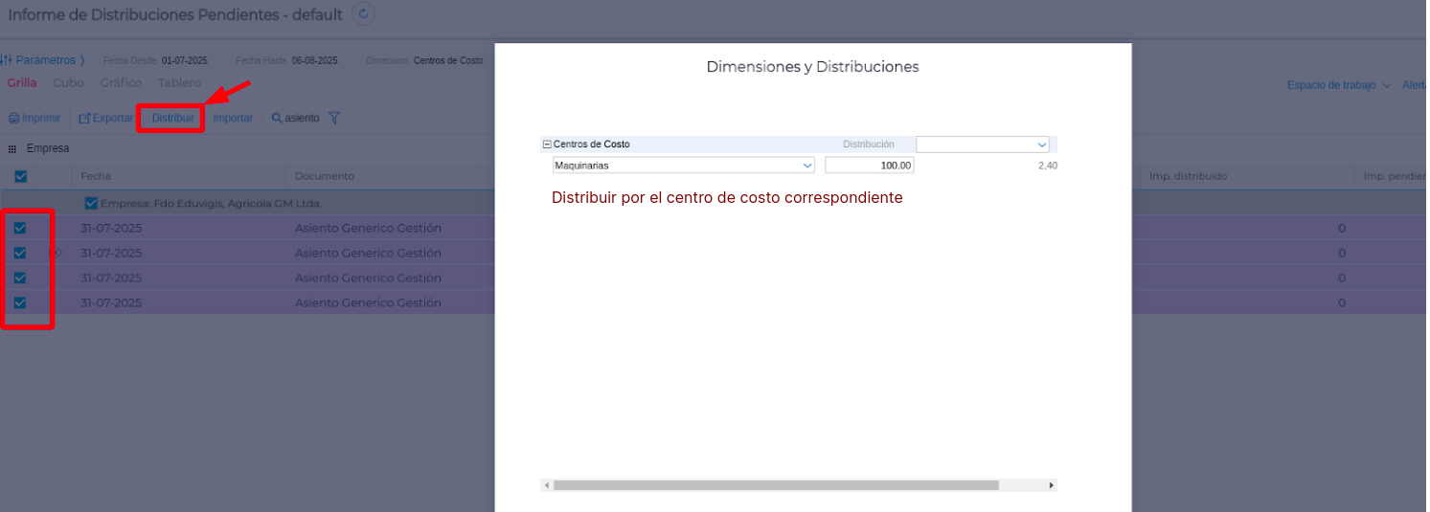Toggle the Empresa Fdo Eduvigis group checkbox

[x=91, y=203]
